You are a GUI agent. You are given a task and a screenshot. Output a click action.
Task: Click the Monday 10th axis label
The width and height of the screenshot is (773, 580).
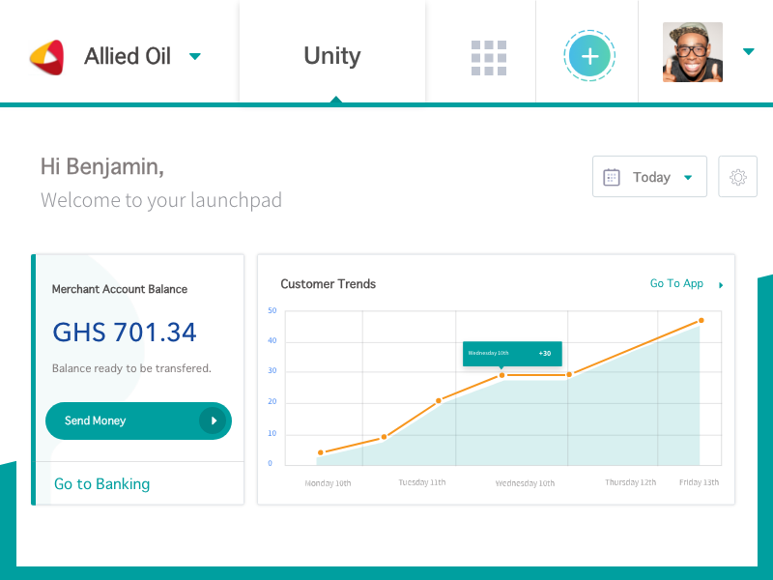[328, 483]
